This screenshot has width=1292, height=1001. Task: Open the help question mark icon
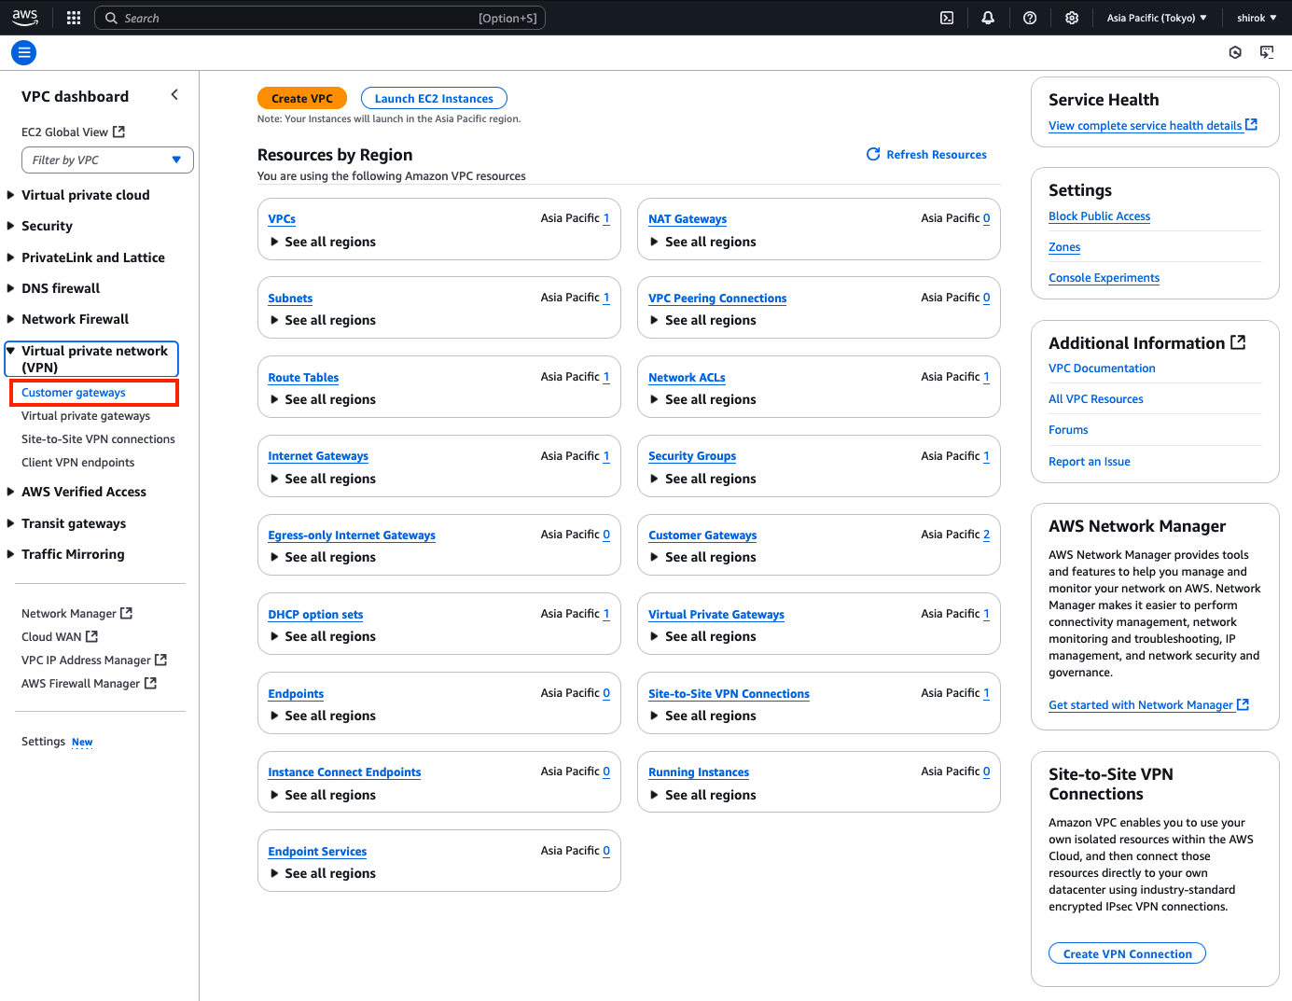pos(1030,18)
